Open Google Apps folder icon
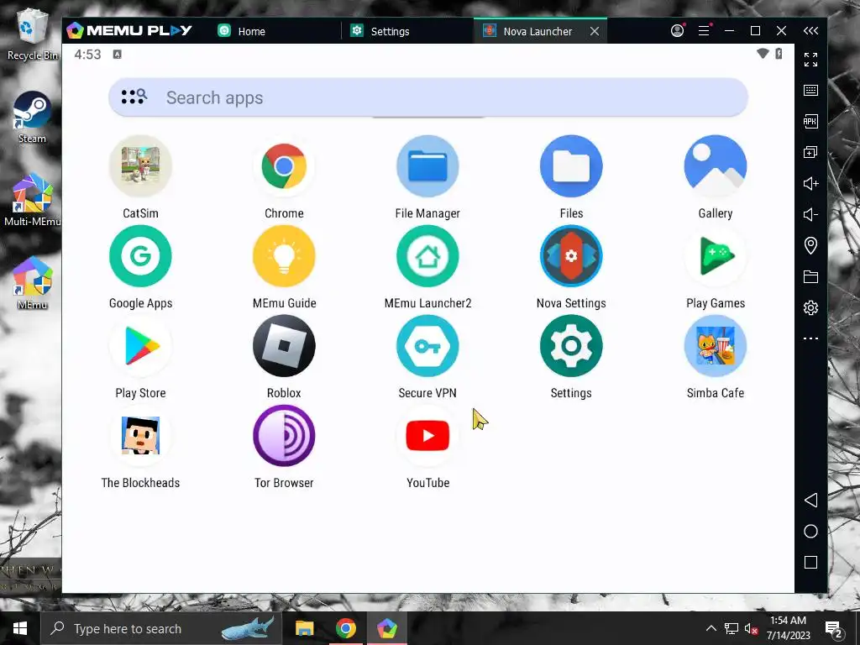This screenshot has width=860, height=645. tap(140, 256)
